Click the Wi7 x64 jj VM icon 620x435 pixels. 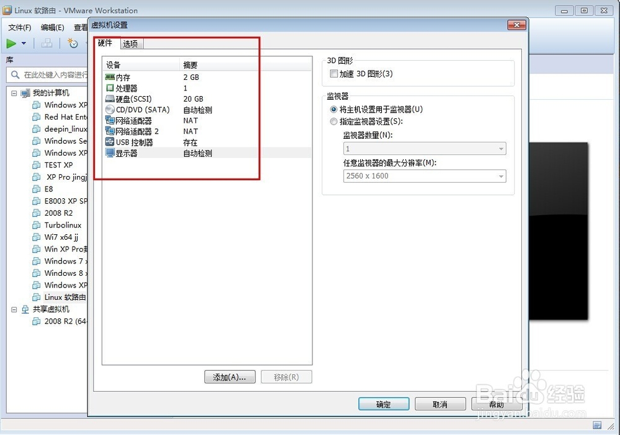pos(37,237)
